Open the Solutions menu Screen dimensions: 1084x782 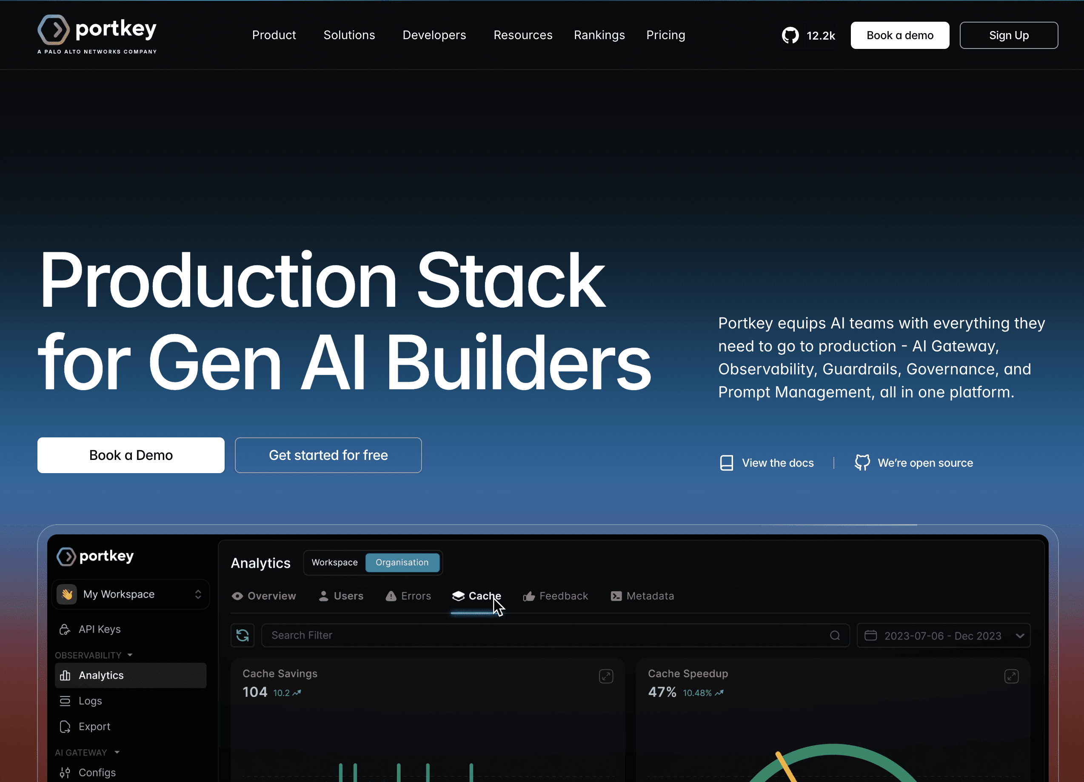click(x=349, y=35)
